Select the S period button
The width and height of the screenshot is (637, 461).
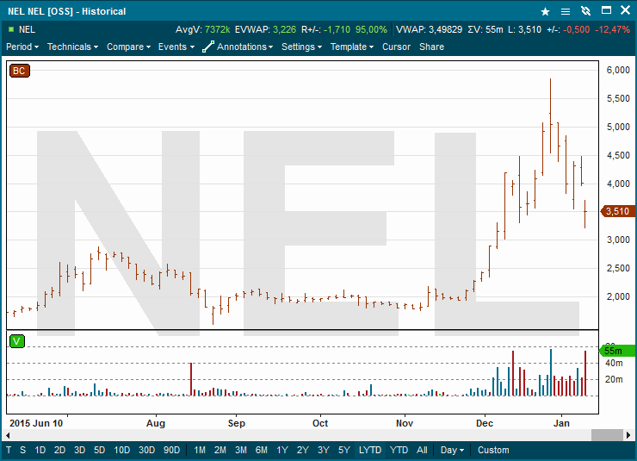click(22, 450)
